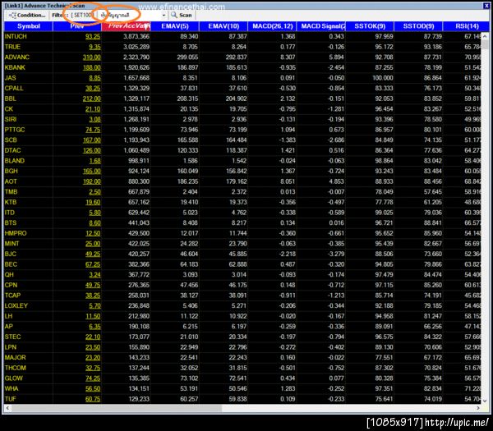Click the SET100 filter field

(x=81, y=15)
